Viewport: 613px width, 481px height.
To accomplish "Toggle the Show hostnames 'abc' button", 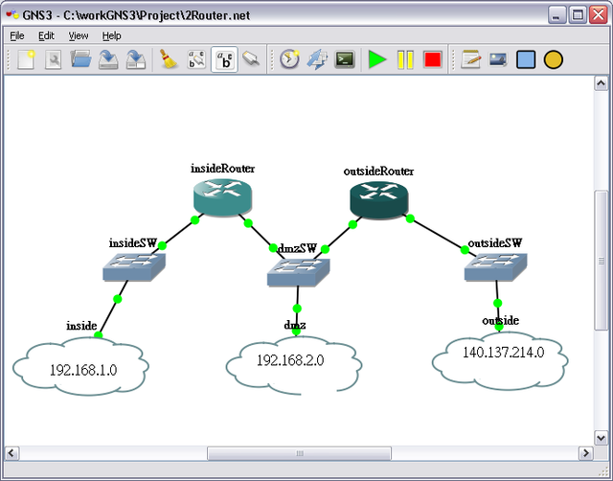I will pyautogui.click(x=224, y=59).
